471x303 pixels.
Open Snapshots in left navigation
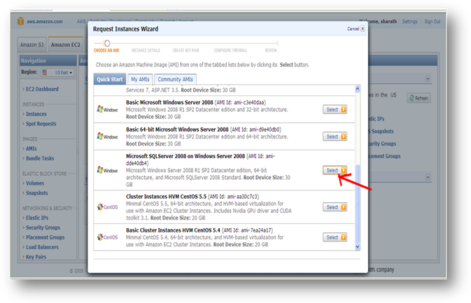pyautogui.click(x=36, y=193)
